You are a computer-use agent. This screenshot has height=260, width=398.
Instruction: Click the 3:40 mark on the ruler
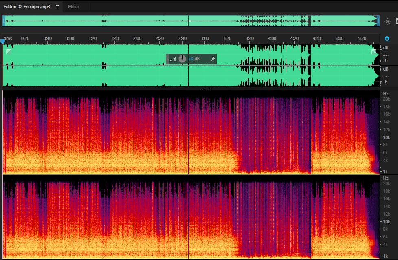(249, 38)
